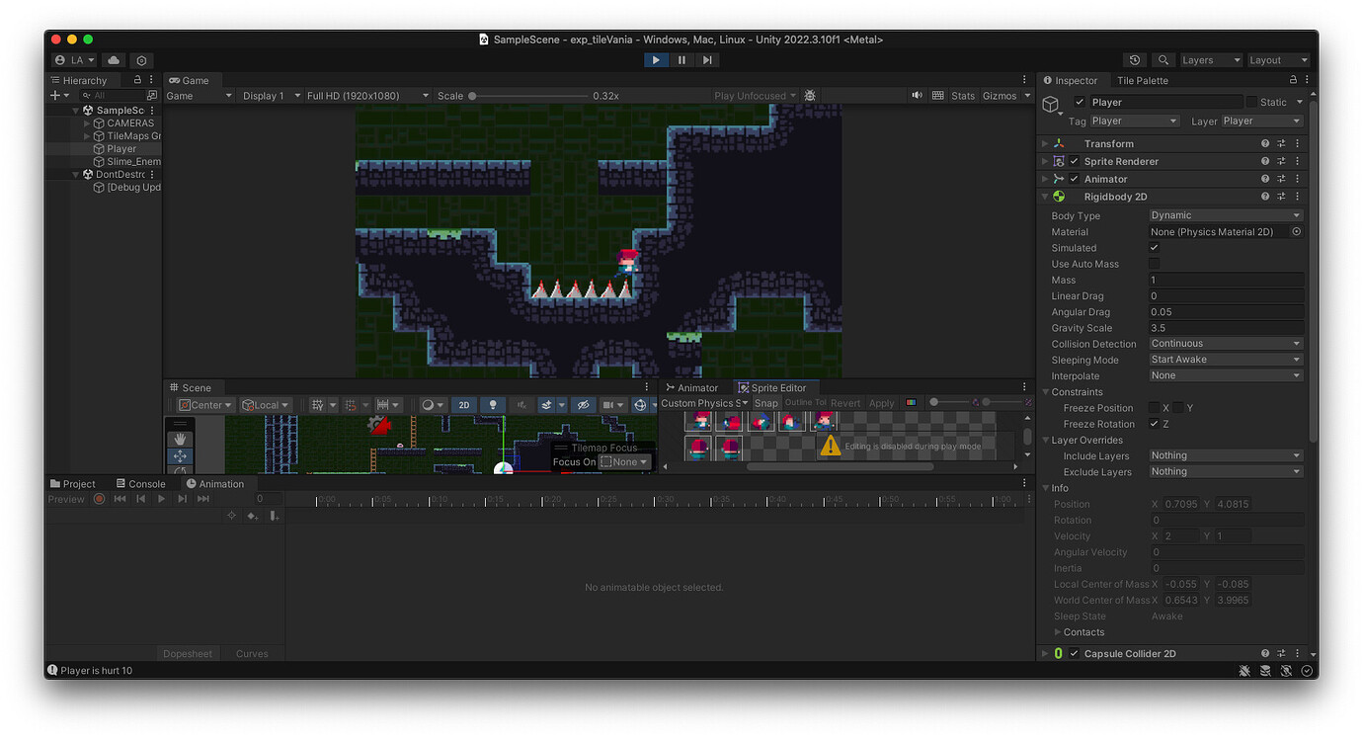Click the Game view bug debug icon
Image resolution: width=1363 pixels, height=737 pixels.
(x=810, y=96)
